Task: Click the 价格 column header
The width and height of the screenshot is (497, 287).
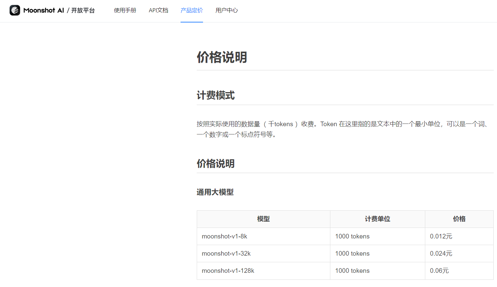Action: 459,219
